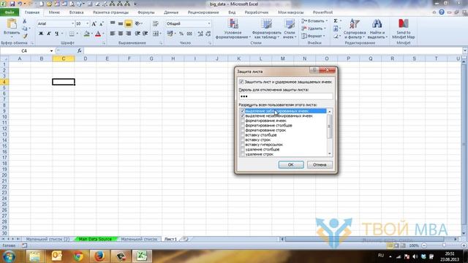Open Google Chrome from the taskbar
This screenshot has height=263, width=468.
[x=78, y=256]
